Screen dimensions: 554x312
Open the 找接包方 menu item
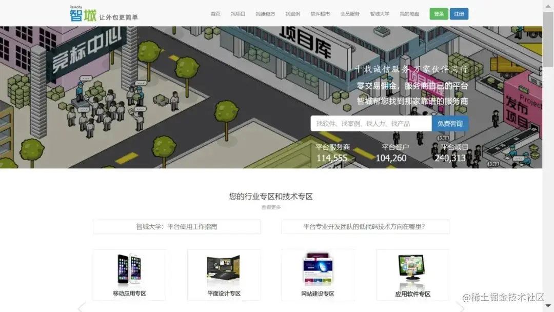pyautogui.click(x=265, y=14)
